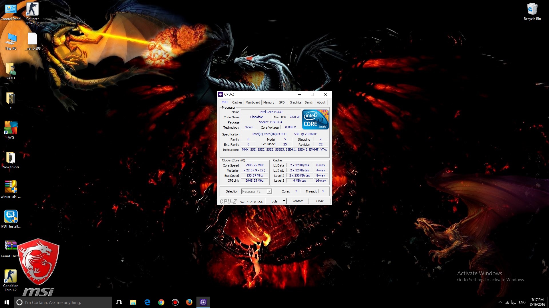Click the Close button in CPU-Z
This screenshot has height=308, width=549.
tap(320, 201)
